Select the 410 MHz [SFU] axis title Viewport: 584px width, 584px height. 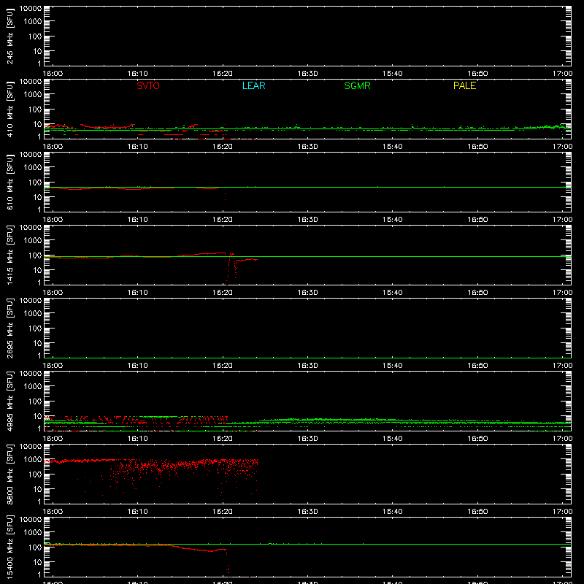9,109
